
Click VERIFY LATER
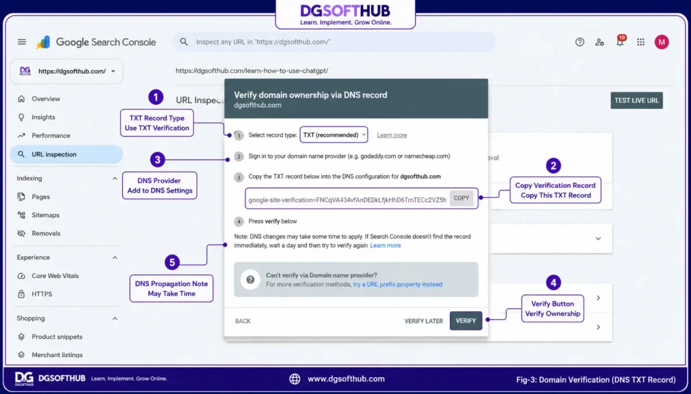[x=424, y=321]
